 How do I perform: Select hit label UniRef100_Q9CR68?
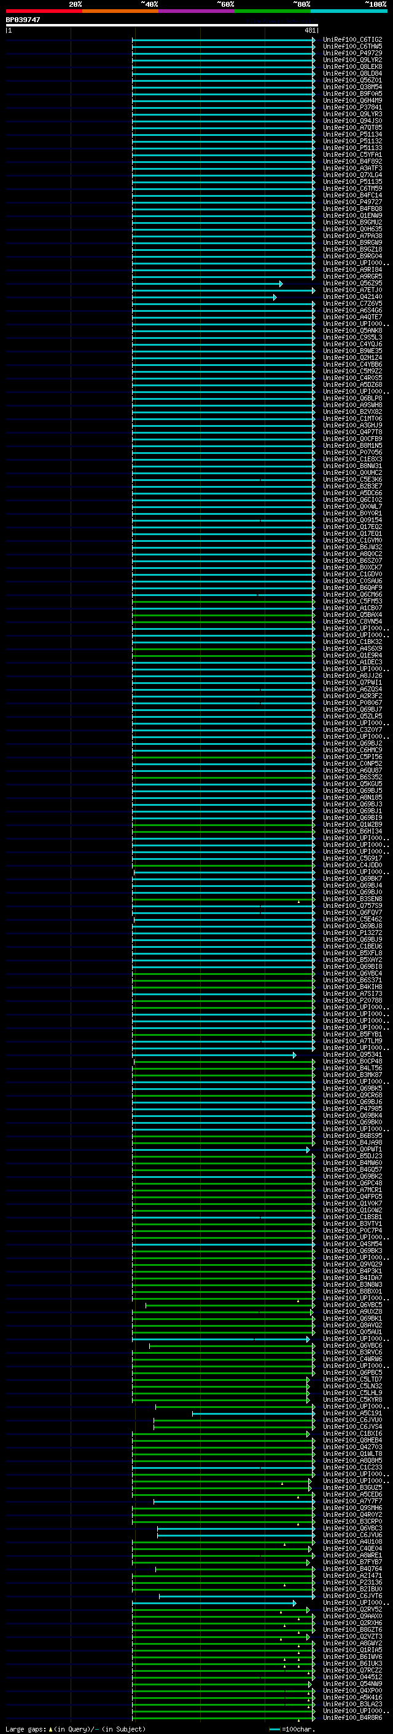point(352,1095)
